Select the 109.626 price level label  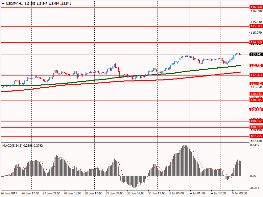(x=256, y=110)
